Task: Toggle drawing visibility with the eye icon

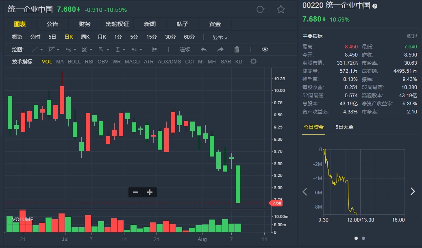Action: coord(265,50)
